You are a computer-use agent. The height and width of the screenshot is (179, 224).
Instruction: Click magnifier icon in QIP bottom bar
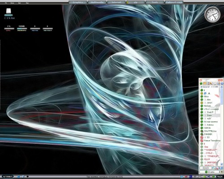pos(214,168)
